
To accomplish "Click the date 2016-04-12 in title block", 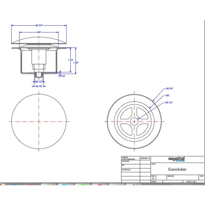I will pyautogui.click(x=145, y=158).
